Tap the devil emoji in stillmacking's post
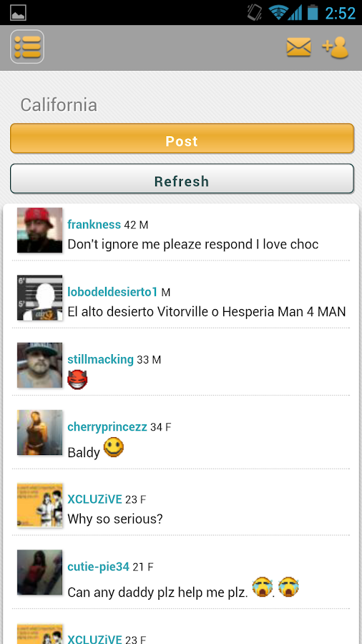The height and width of the screenshot is (644, 362). coord(77,379)
